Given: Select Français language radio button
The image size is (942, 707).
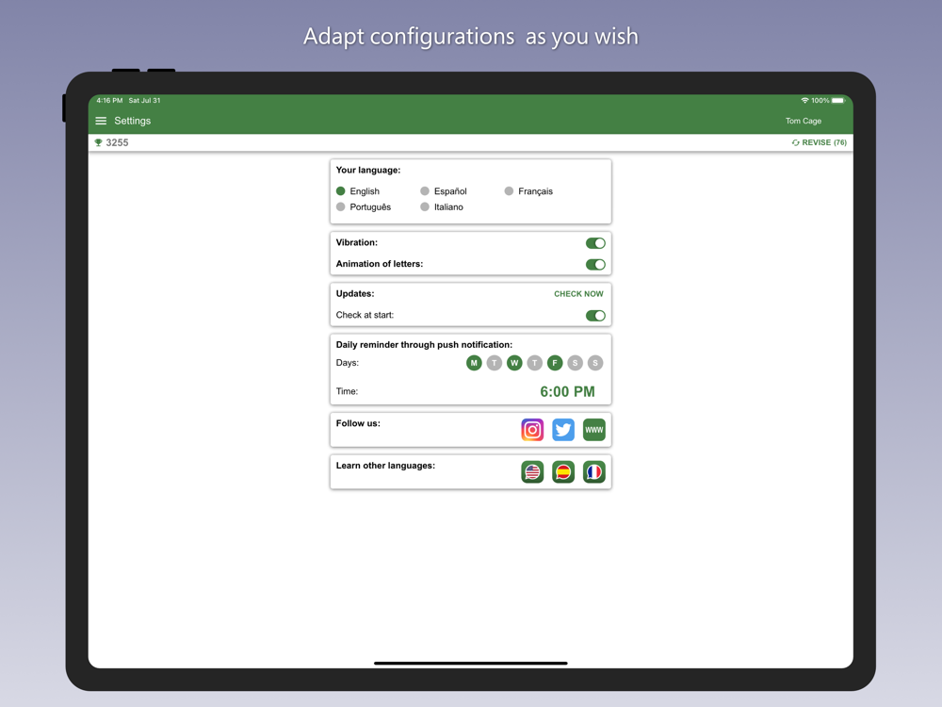Looking at the screenshot, I should point(509,191).
